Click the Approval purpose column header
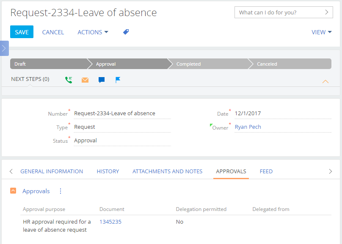The width and height of the screenshot is (342, 244). (44, 209)
